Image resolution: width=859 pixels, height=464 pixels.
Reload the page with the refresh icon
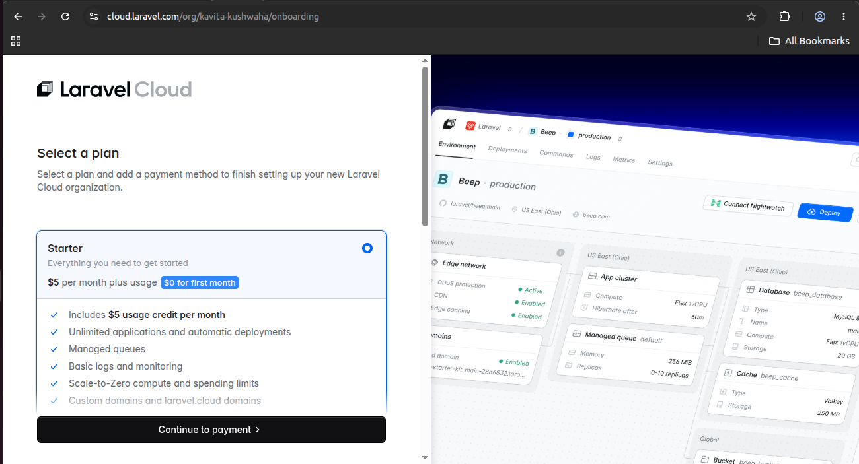[65, 17]
